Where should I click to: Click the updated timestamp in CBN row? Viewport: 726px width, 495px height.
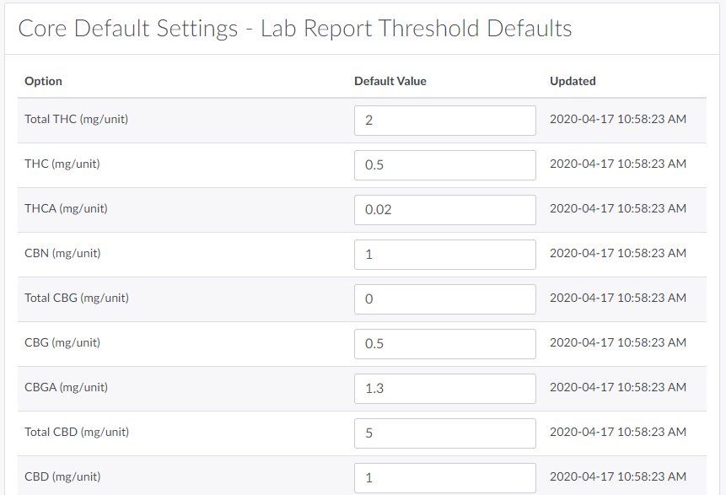click(617, 253)
